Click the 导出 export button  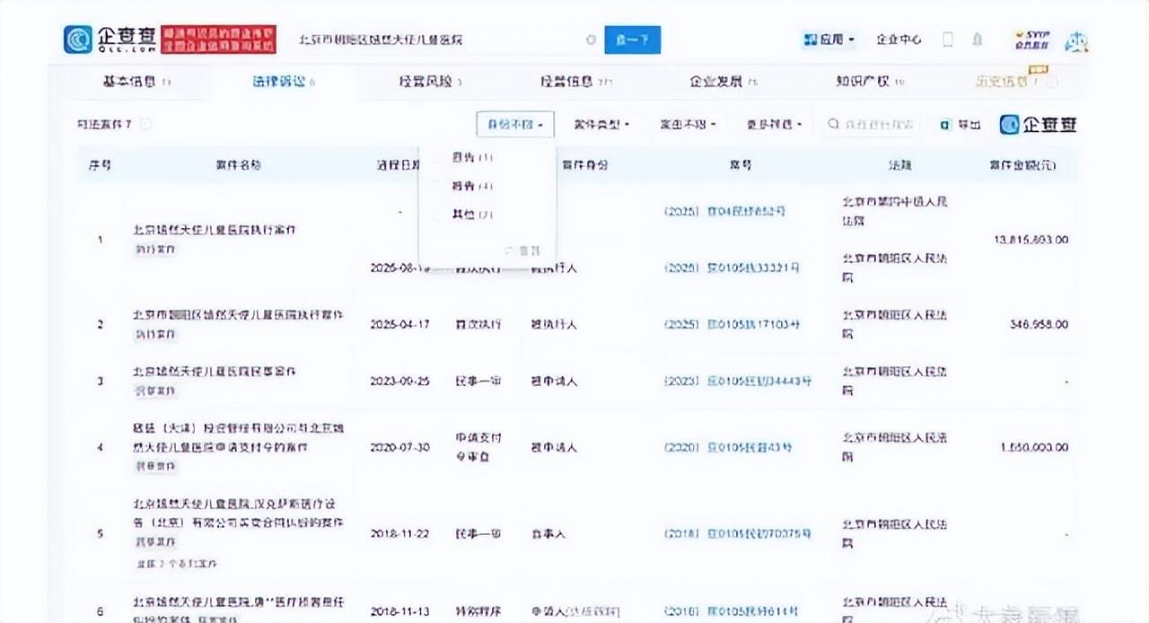(x=960, y=125)
